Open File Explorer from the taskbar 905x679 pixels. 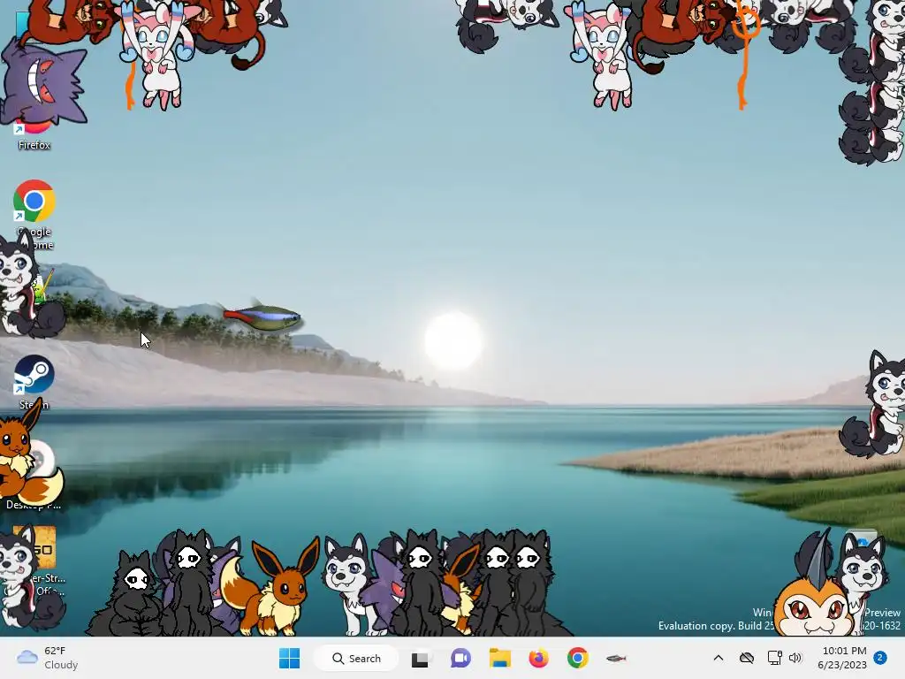click(500, 658)
